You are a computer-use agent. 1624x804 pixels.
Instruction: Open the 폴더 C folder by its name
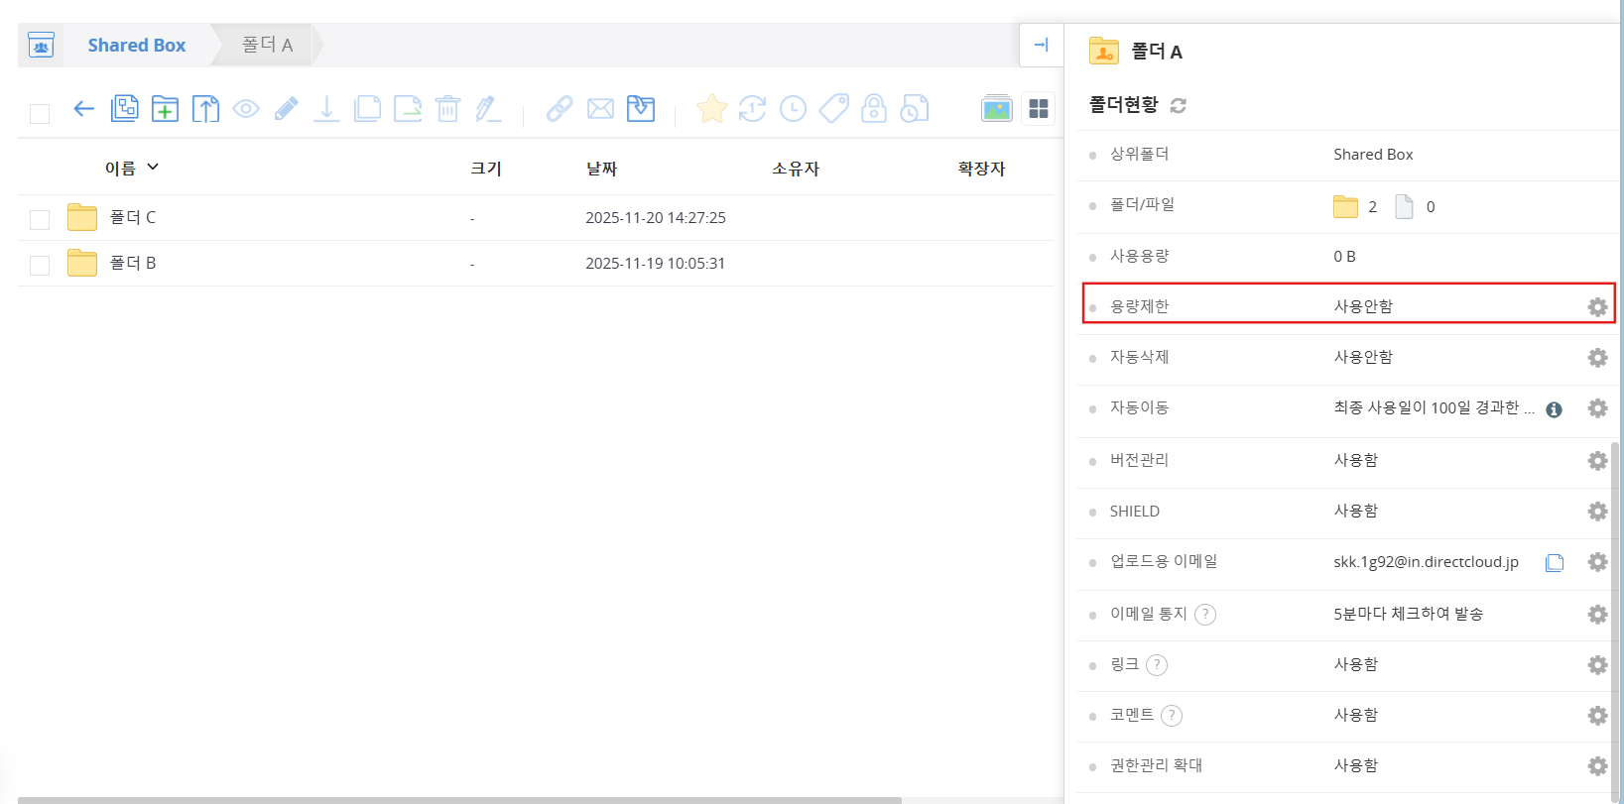(x=133, y=218)
